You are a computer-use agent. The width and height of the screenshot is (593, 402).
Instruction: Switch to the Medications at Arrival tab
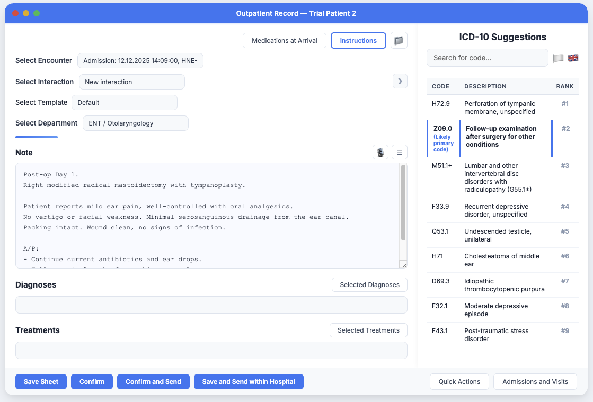pyautogui.click(x=285, y=40)
